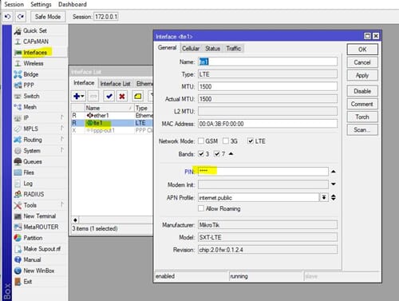Toggle the 3G network mode checkbox
399x301 pixels.
pos(226,141)
